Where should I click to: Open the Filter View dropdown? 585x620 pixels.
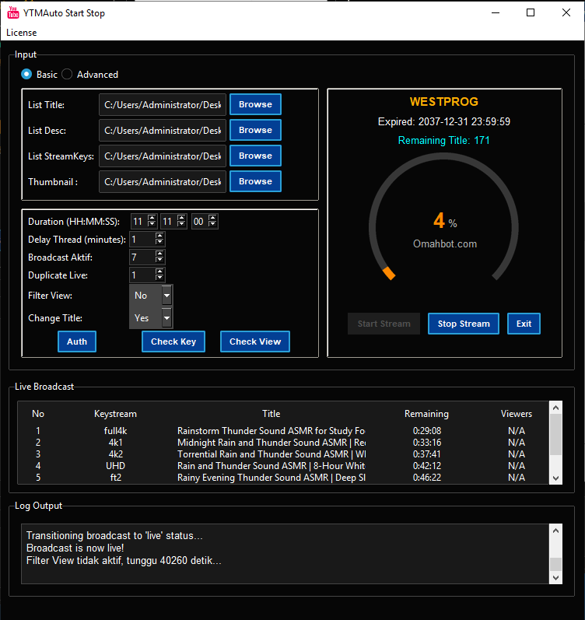(151, 296)
